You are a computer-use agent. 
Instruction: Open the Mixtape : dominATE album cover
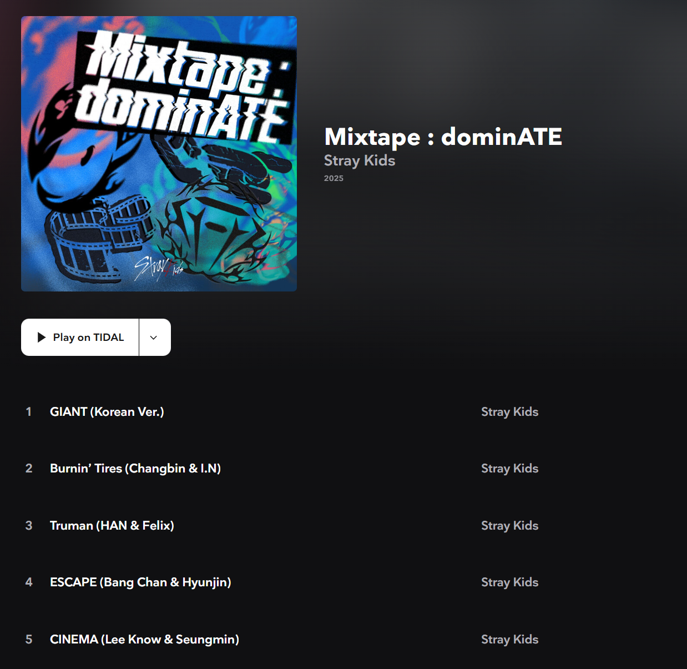[159, 154]
